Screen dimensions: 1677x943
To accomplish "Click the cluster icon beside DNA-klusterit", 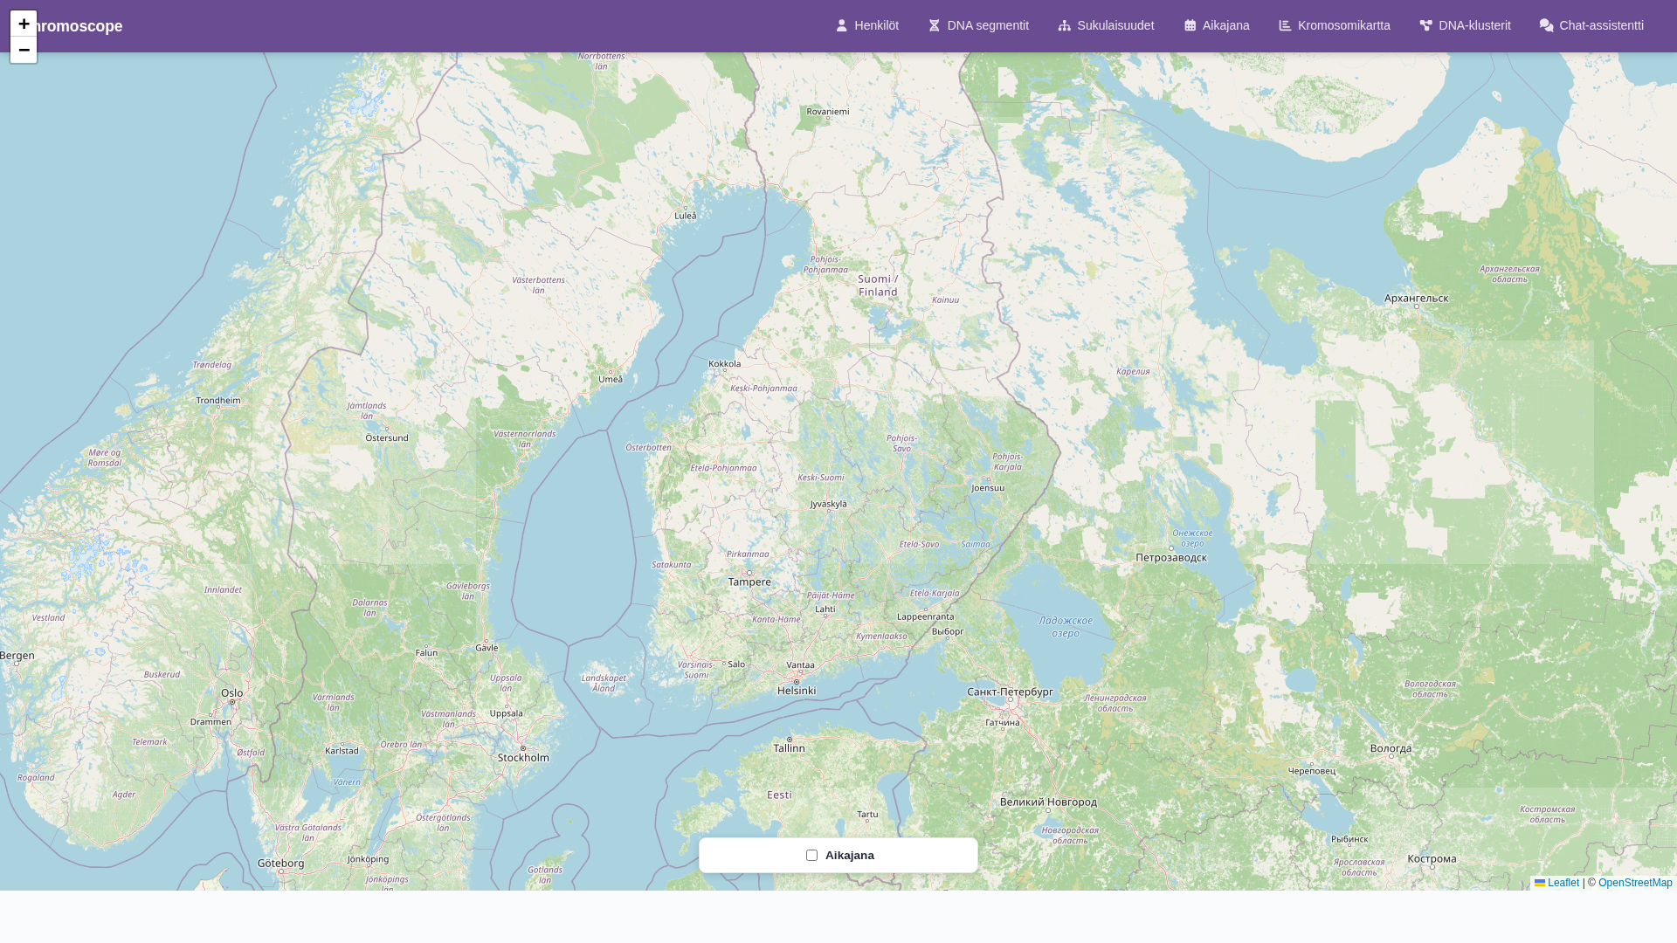I will [x=1425, y=26].
